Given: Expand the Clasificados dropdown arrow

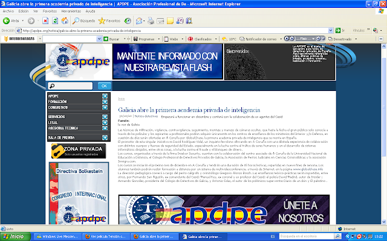Looking at the screenshot, I should (216, 39).
